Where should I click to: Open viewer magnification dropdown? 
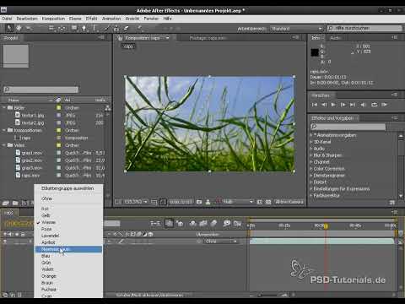135,202
